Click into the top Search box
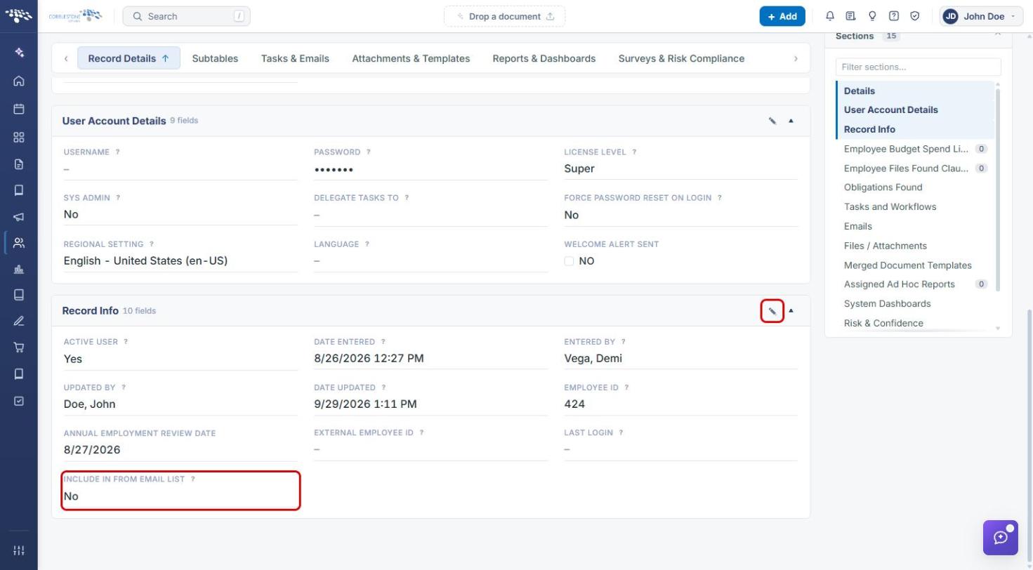 tap(186, 16)
